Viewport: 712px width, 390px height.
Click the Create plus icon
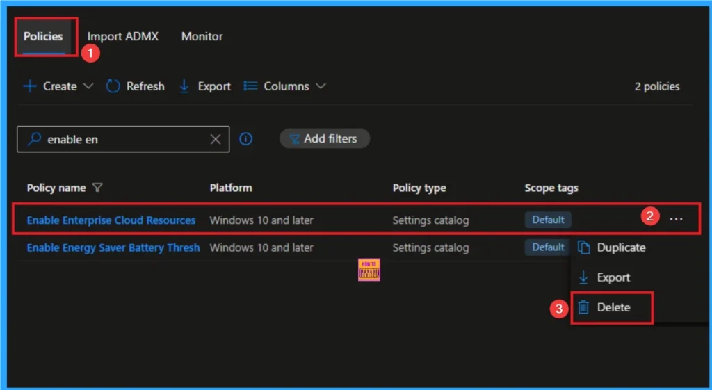[x=30, y=86]
